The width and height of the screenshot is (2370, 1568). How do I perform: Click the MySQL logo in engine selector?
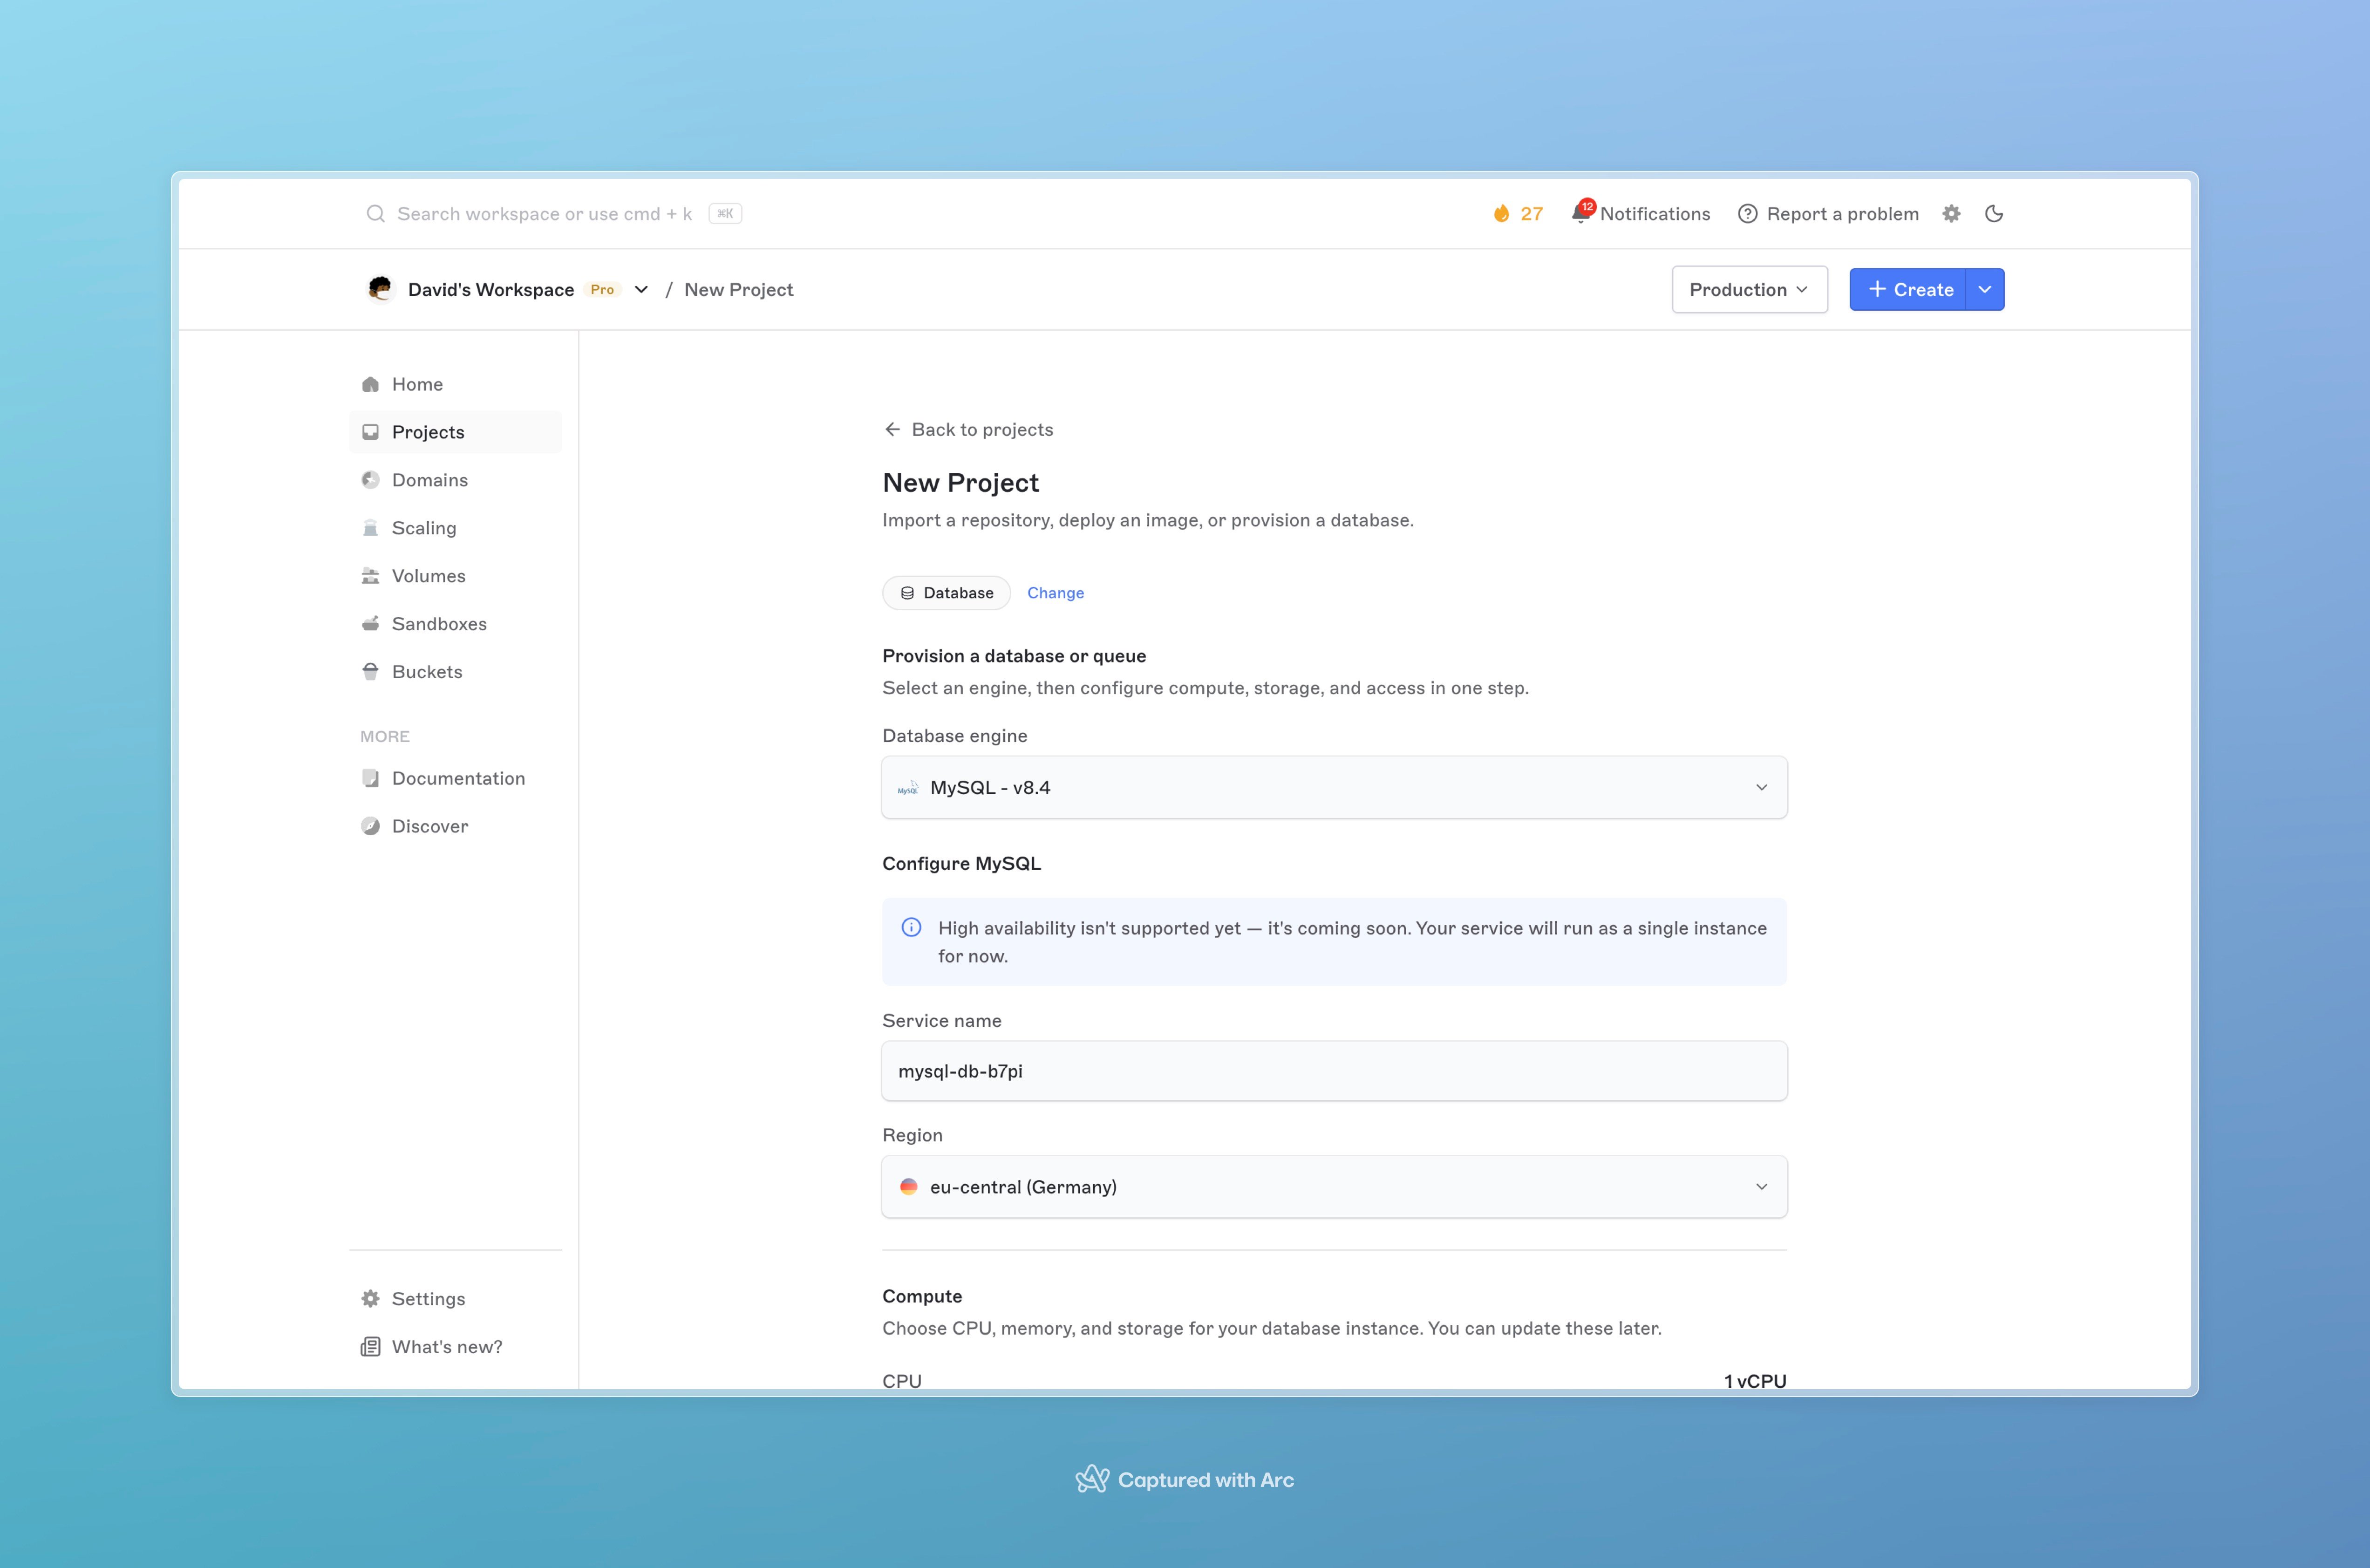coord(908,788)
